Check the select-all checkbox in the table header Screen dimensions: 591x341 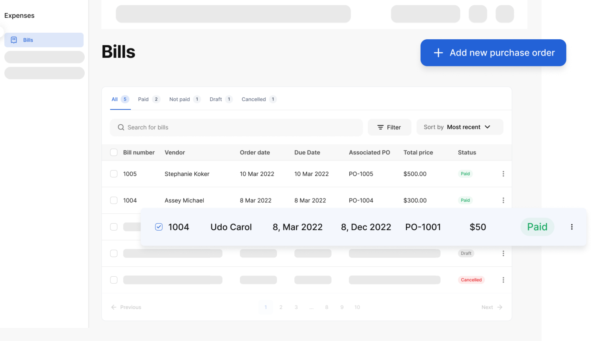click(x=114, y=152)
